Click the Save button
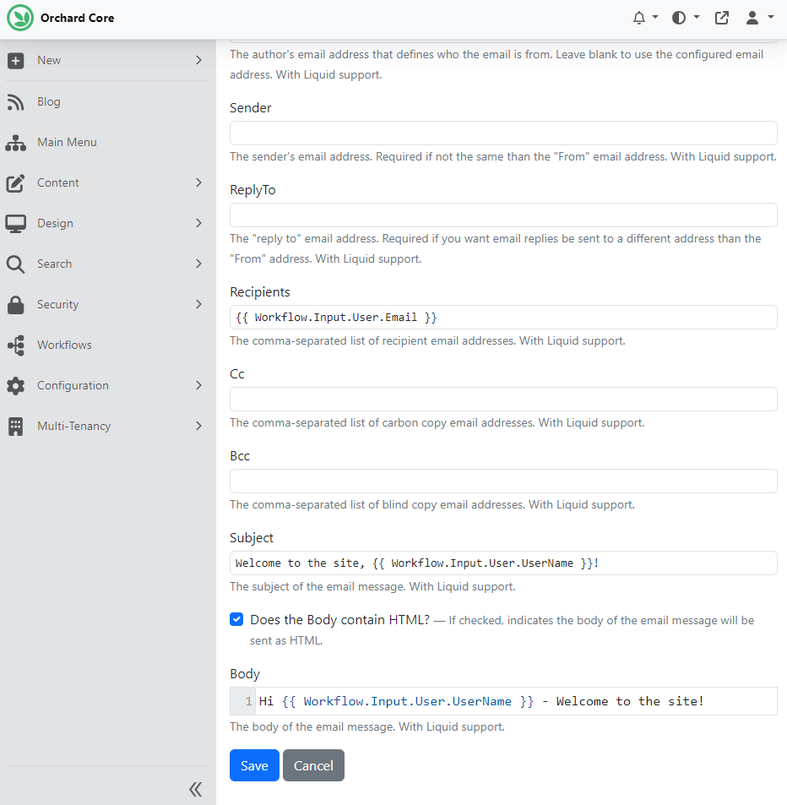The width and height of the screenshot is (787, 805). tap(254, 765)
